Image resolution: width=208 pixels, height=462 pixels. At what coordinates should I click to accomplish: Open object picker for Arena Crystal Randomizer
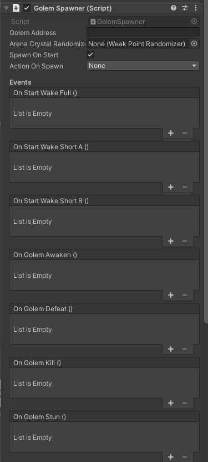coord(194,43)
